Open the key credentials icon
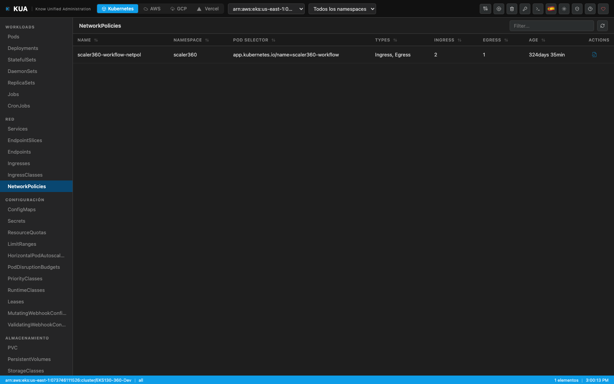The height and width of the screenshot is (384, 614). pyautogui.click(x=525, y=9)
